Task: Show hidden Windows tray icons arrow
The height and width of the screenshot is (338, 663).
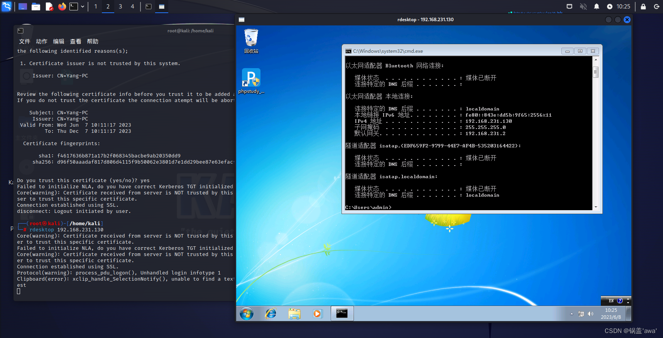Action: pos(572,314)
